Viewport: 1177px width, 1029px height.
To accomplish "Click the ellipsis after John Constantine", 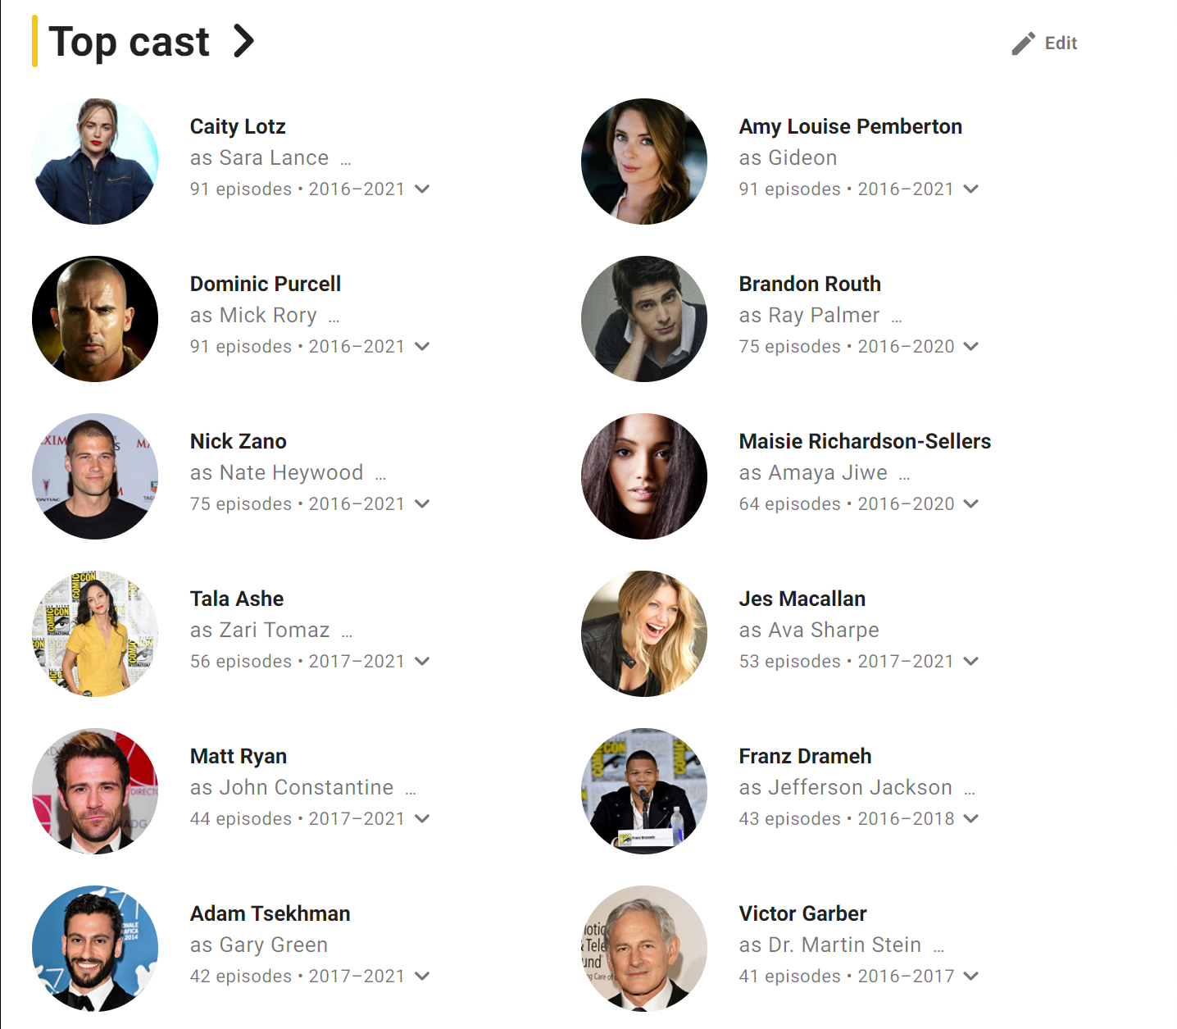I will [411, 788].
